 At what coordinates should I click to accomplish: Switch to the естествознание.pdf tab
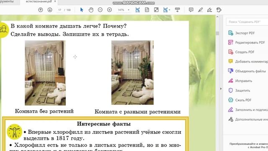pos(39,1)
